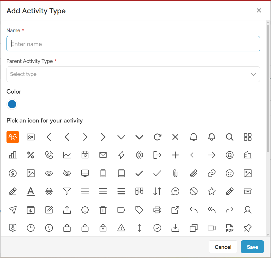Pick the video camera icon
Viewport: 271px width, 258px height.
pyautogui.click(x=212, y=228)
